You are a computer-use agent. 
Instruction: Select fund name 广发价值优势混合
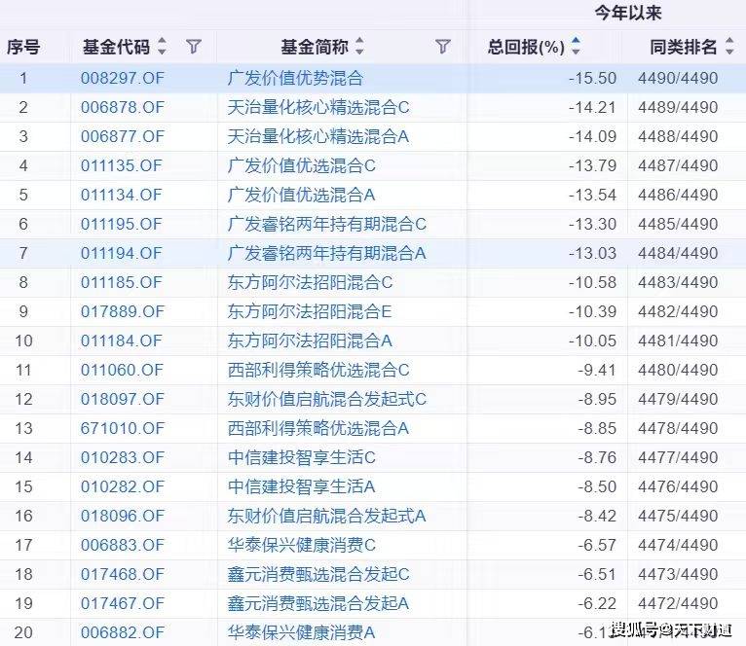point(295,78)
